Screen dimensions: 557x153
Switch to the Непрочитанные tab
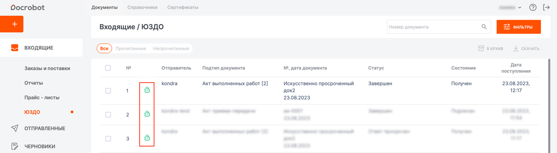click(x=171, y=49)
